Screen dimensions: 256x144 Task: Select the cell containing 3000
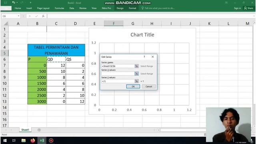click(37, 101)
